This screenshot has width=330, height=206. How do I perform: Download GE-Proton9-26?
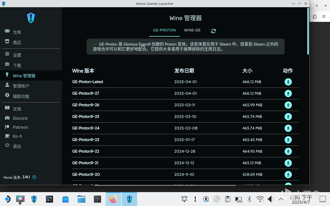pos(288,105)
